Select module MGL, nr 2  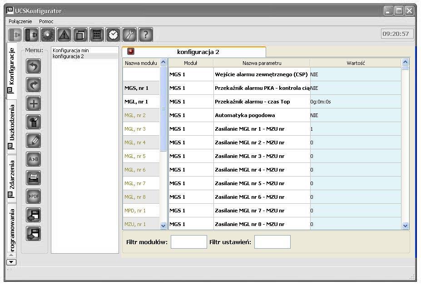(x=141, y=115)
